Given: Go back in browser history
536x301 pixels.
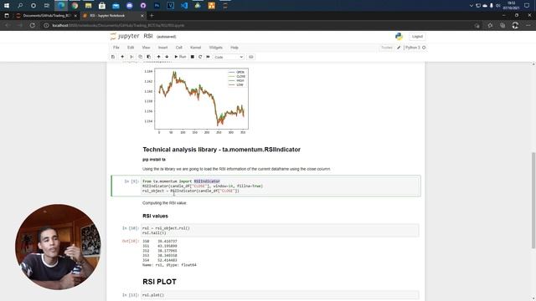Looking at the screenshot, I should (x=8, y=25).
